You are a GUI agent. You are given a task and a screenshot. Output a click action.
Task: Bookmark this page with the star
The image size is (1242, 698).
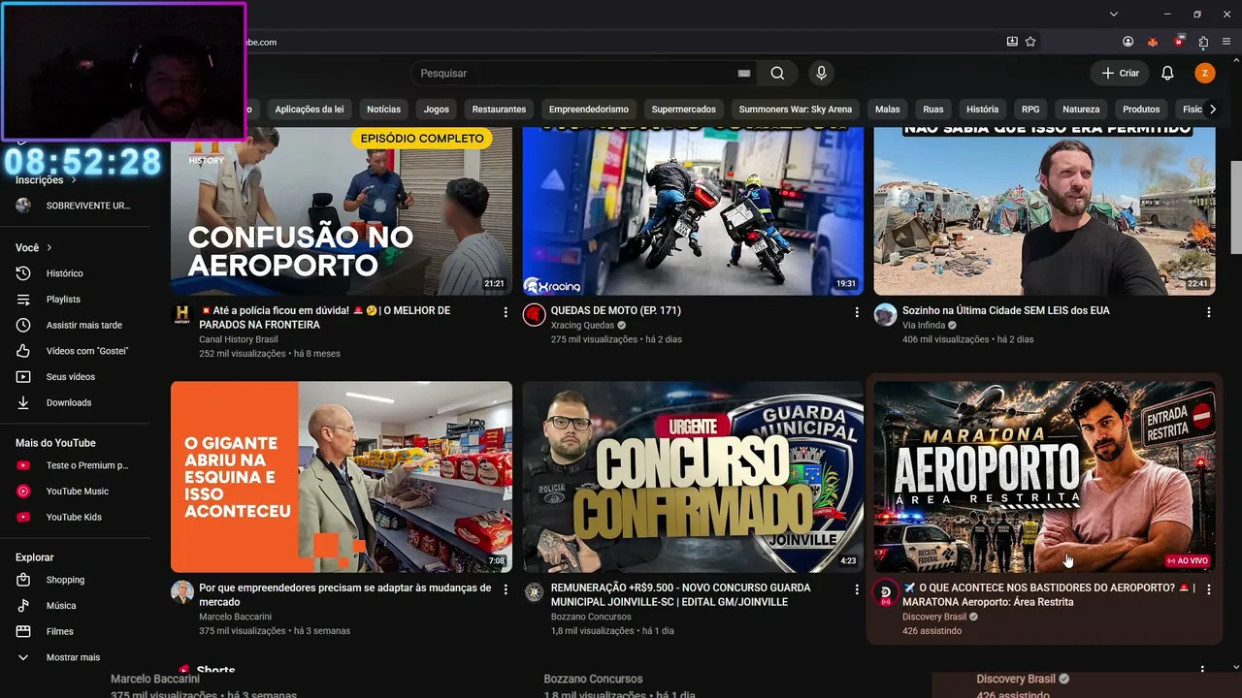(1030, 42)
